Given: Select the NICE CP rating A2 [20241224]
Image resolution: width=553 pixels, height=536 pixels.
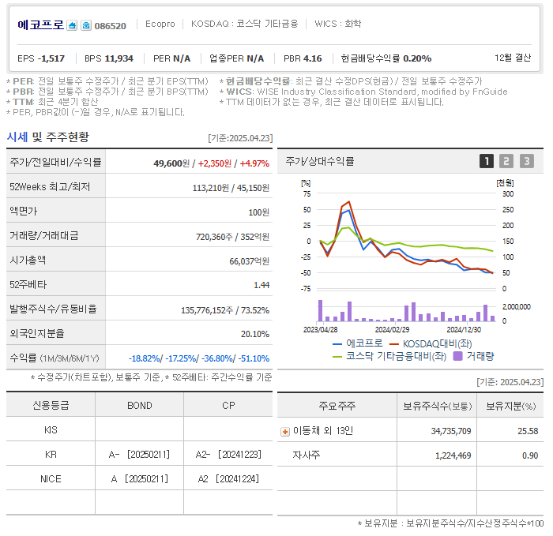Looking at the screenshot, I should pos(228,479).
